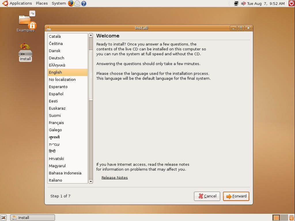
Task: Select Español in the language list
Action: (x=67, y=94)
